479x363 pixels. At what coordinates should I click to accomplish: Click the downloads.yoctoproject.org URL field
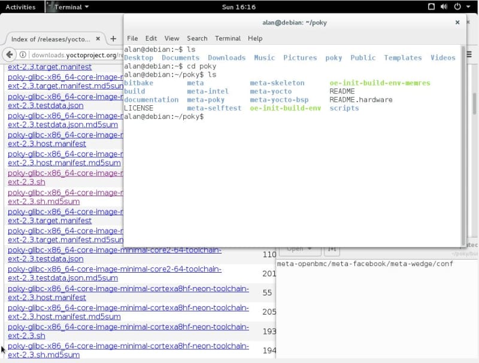point(77,55)
